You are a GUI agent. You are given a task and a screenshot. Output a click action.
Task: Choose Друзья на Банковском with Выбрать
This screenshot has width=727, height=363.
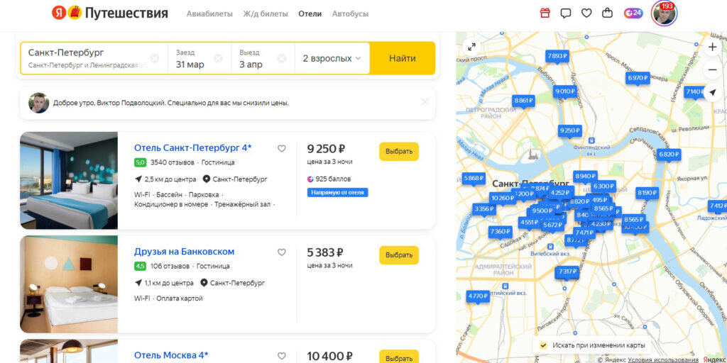[x=399, y=255]
